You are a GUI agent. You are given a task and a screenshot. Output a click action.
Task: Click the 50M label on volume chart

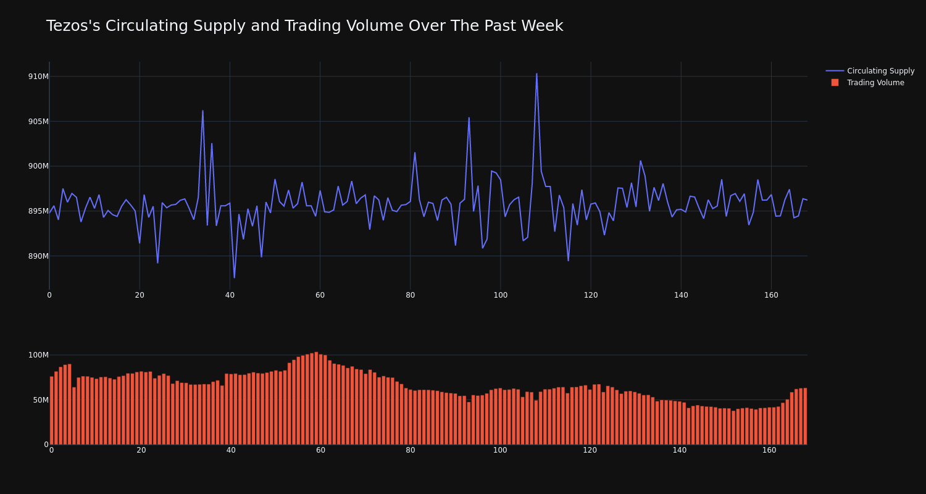pos(41,400)
